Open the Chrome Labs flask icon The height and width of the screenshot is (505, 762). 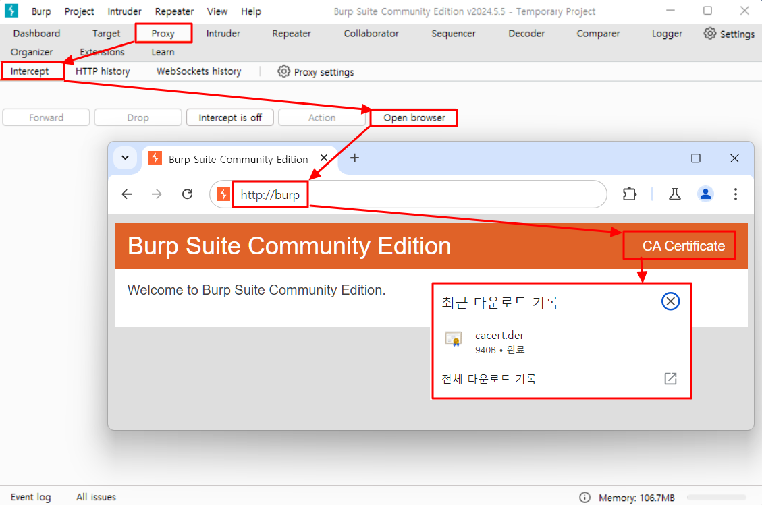[x=674, y=194]
